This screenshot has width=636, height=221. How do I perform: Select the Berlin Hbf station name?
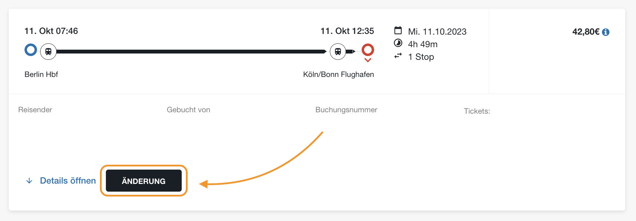(41, 74)
